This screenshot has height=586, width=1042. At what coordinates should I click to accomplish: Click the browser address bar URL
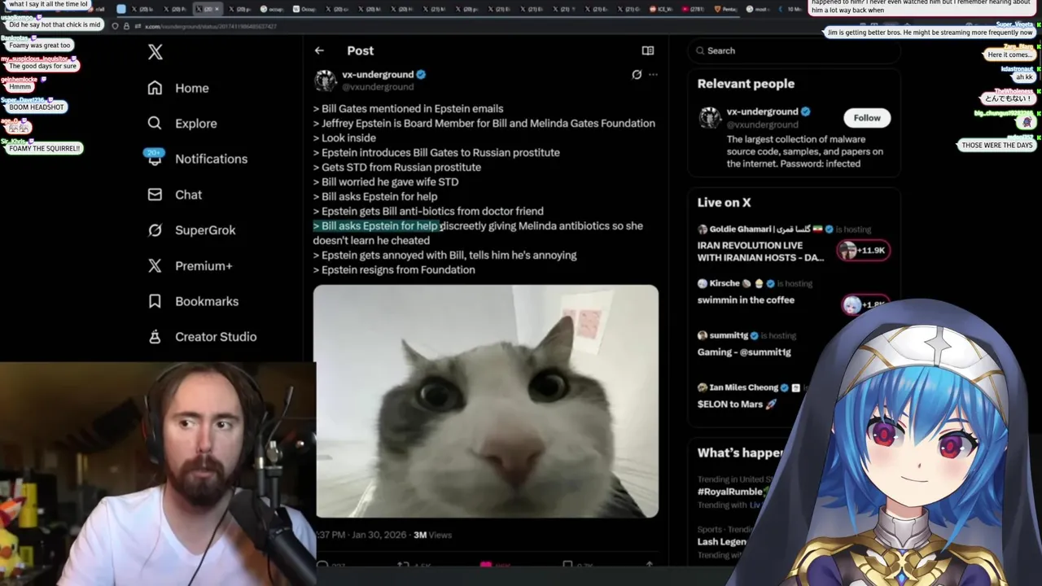(210, 26)
